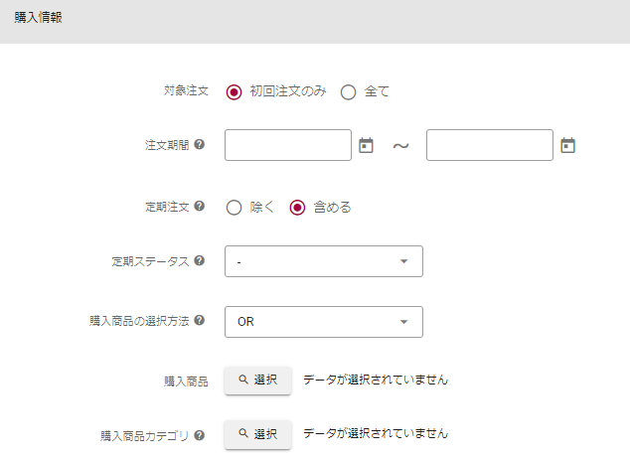This screenshot has width=630, height=461.
Task: Focus the 注文期間 start date field
Action: point(288,145)
